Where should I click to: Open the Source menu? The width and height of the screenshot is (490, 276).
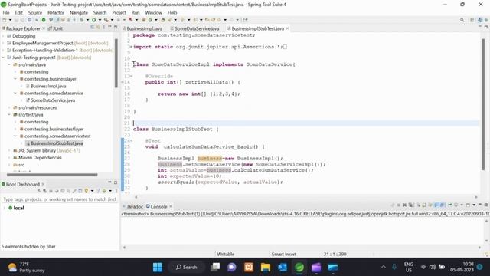[x=35, y=12]
